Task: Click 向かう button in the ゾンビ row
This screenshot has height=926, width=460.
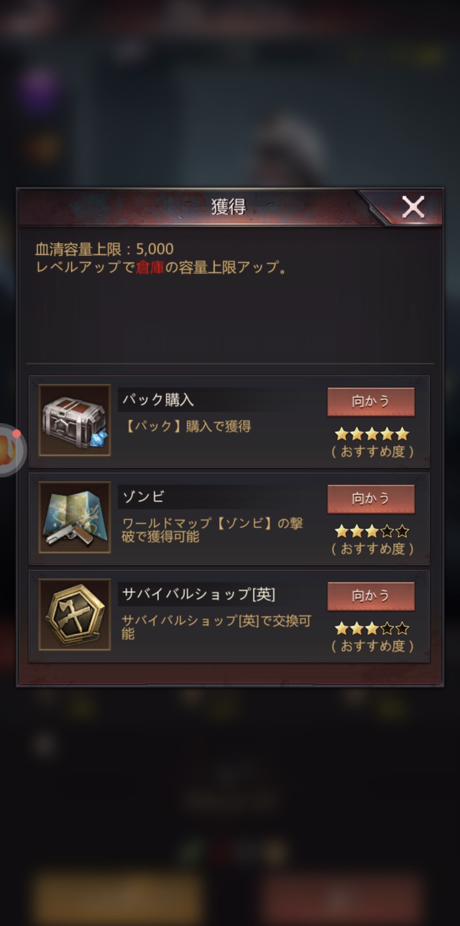Action: [371, 499]
